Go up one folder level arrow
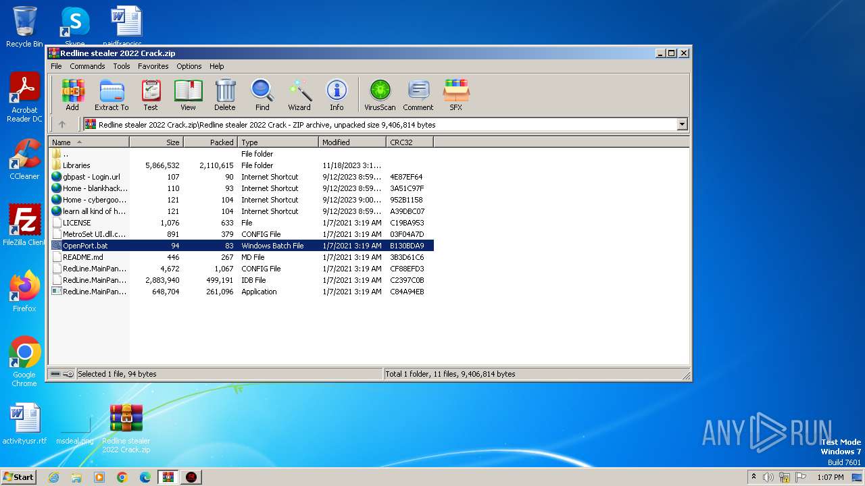This screenshot has width=865, height=486. click(62, 124)
